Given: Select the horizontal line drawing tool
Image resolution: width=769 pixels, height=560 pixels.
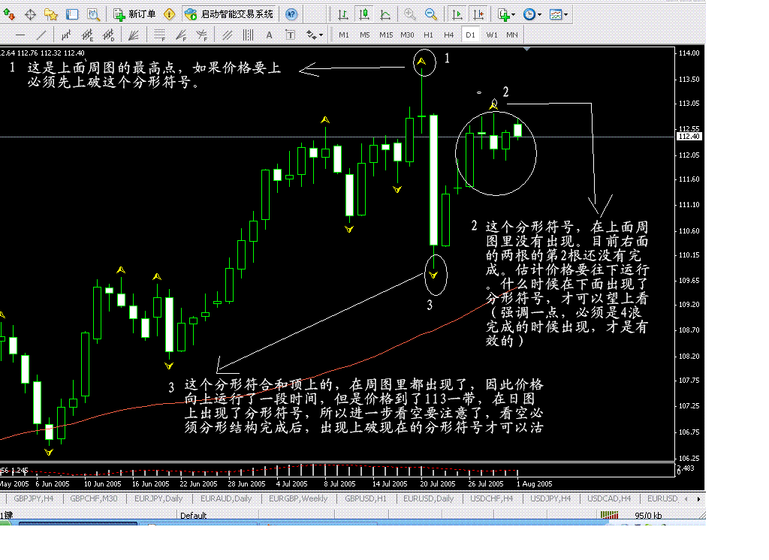Looking at the screenshot, I should point(20,35).
